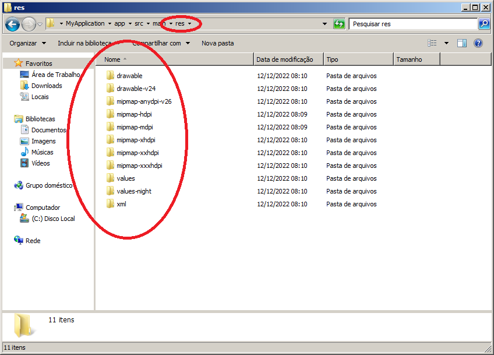
Task: Open the view options dropdown arrow
Action: pyautogui.click(x=447, y=43)
